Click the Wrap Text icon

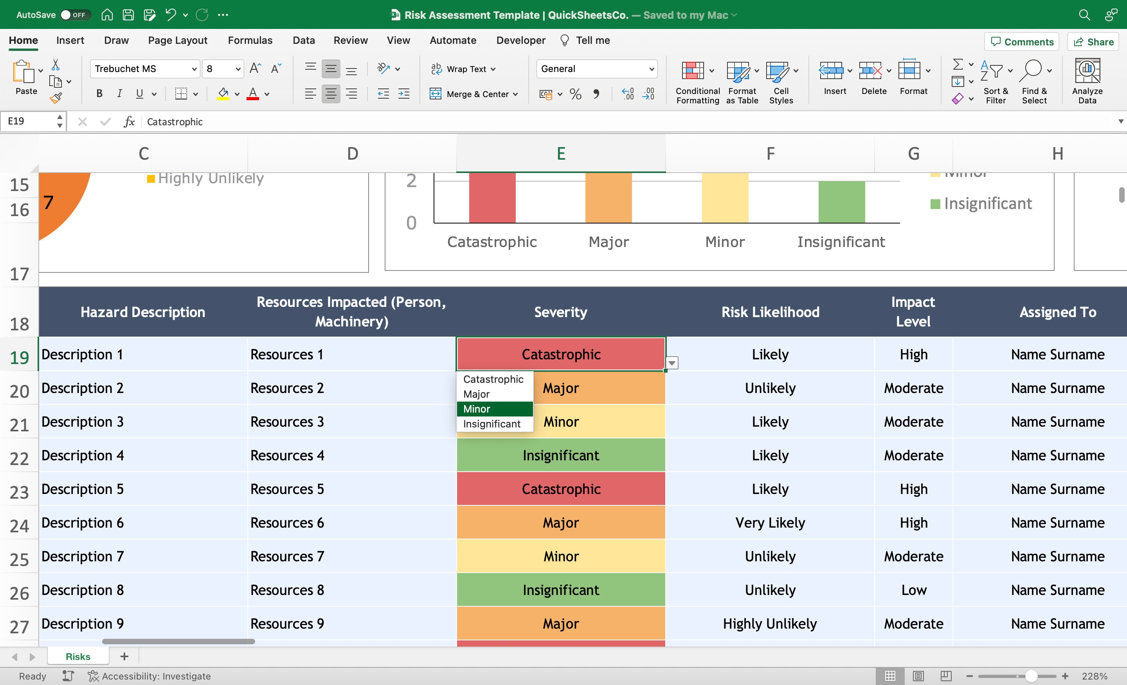462,68
